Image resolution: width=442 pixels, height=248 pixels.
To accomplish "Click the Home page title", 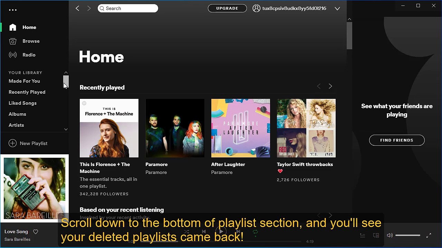I will pyautogui.click(x=102, y=57).
